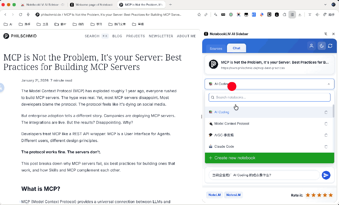Go forward in browser history
Screen dimensions: 339x205
tap(13, 15)
